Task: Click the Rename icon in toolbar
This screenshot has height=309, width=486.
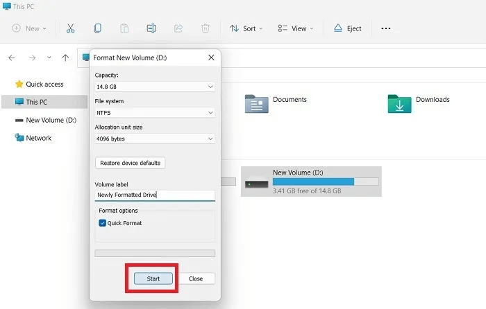Action: 151,28
